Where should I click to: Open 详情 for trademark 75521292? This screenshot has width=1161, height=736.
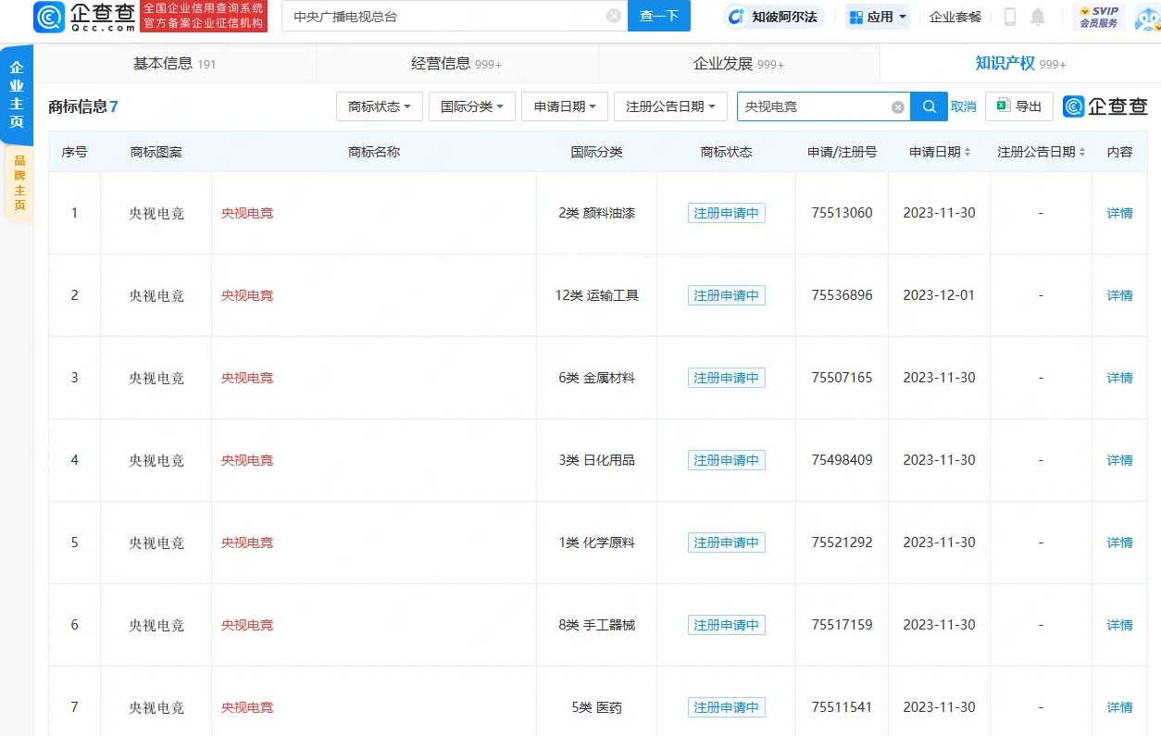pyautogui.click(x=1119, y=543)
